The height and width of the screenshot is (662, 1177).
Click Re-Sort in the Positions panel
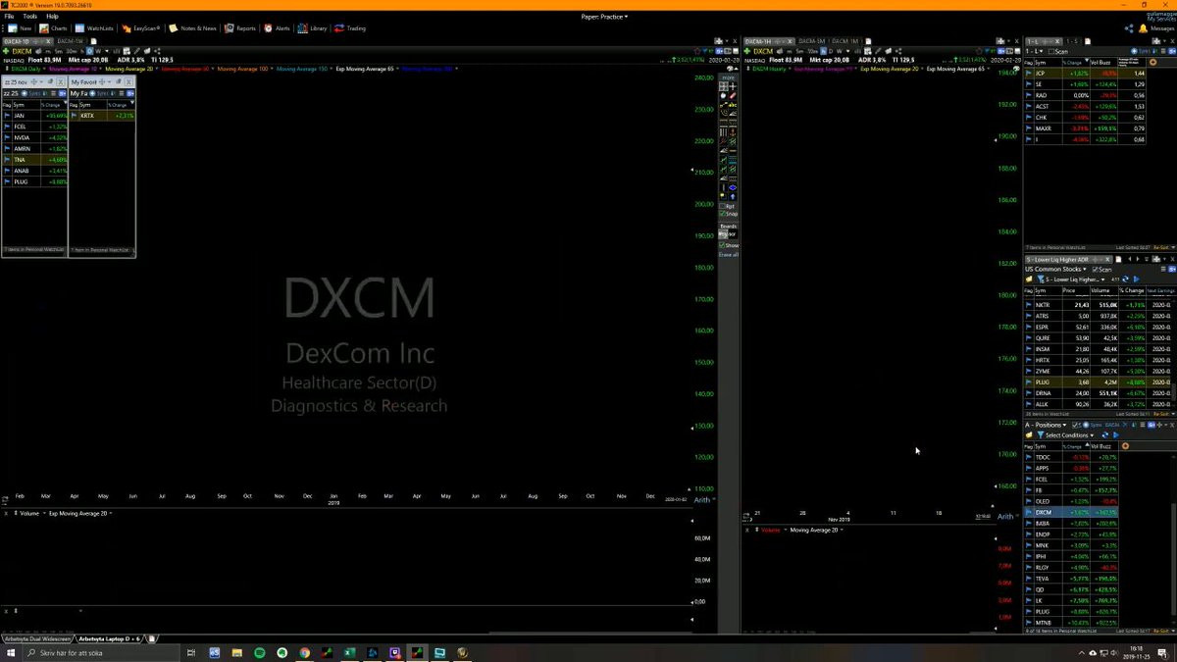tap(1161, 630)
